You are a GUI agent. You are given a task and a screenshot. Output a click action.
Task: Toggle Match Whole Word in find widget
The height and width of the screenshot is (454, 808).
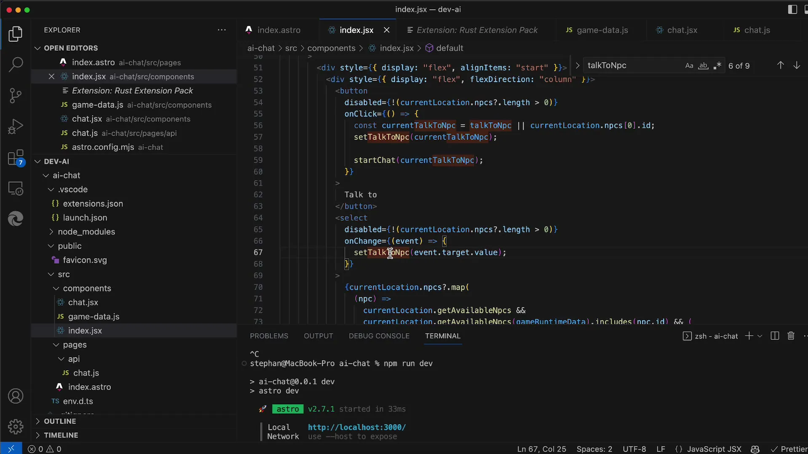pyautogui.click(x=703, y=66)
